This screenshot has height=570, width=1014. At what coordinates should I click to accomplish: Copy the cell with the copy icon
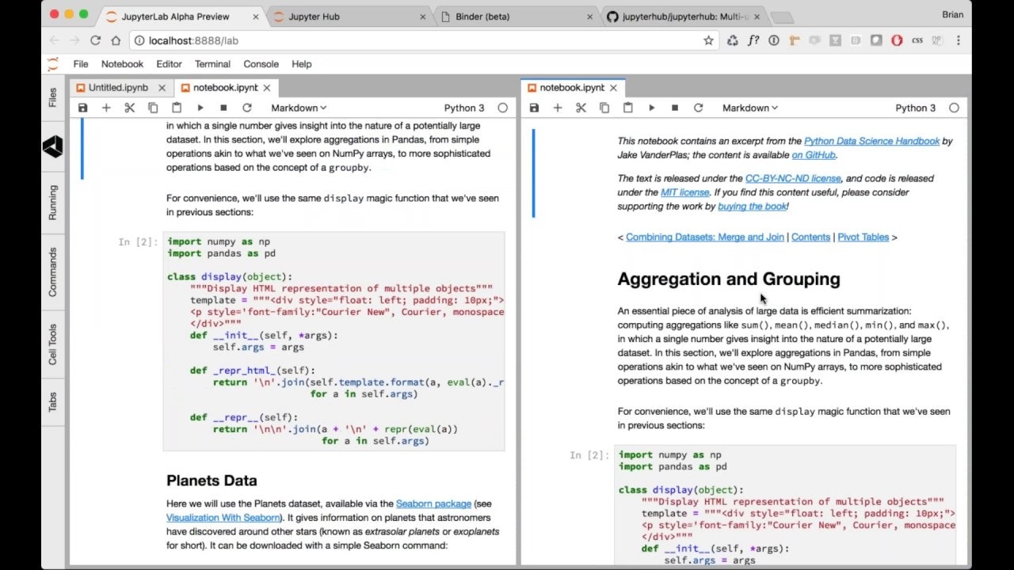(x=153, y=107)
